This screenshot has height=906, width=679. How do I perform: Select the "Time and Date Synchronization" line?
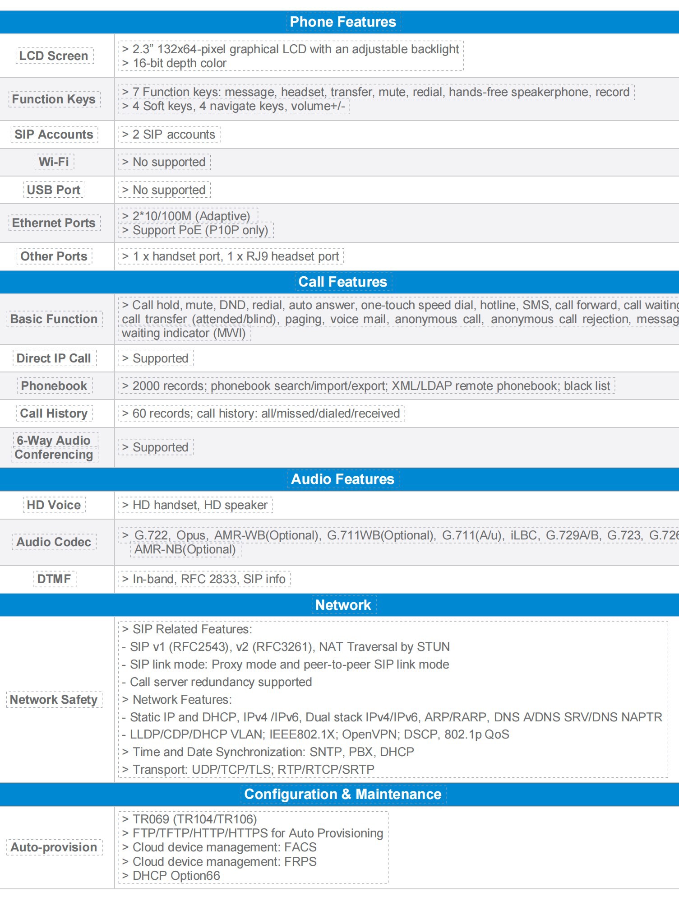click(x=268, y=752)
